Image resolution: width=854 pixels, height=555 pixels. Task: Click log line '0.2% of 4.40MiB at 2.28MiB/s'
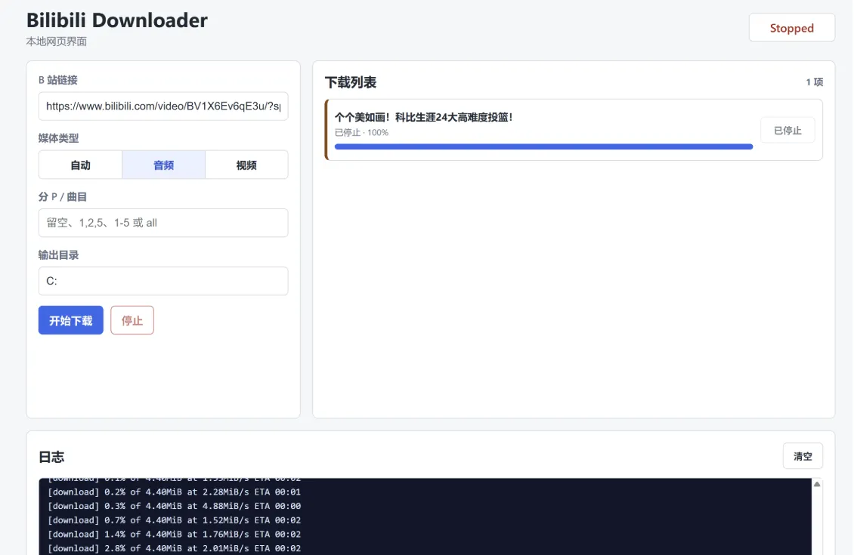(x=175, y=492)
